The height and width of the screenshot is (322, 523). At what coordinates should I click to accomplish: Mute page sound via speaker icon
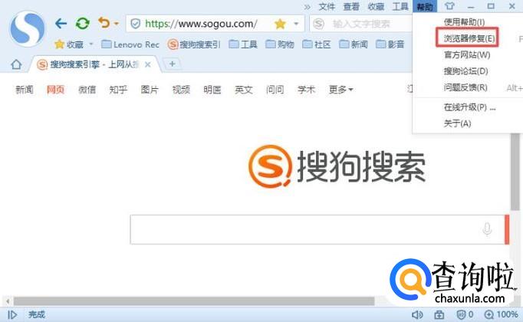point(417,314)
